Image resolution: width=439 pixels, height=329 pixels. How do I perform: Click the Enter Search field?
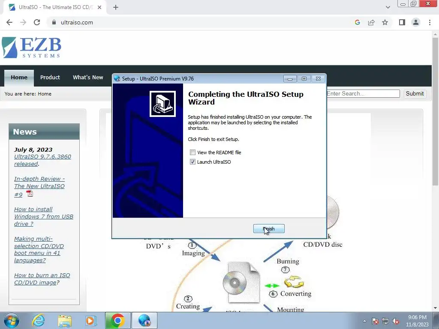pos(363,94)
